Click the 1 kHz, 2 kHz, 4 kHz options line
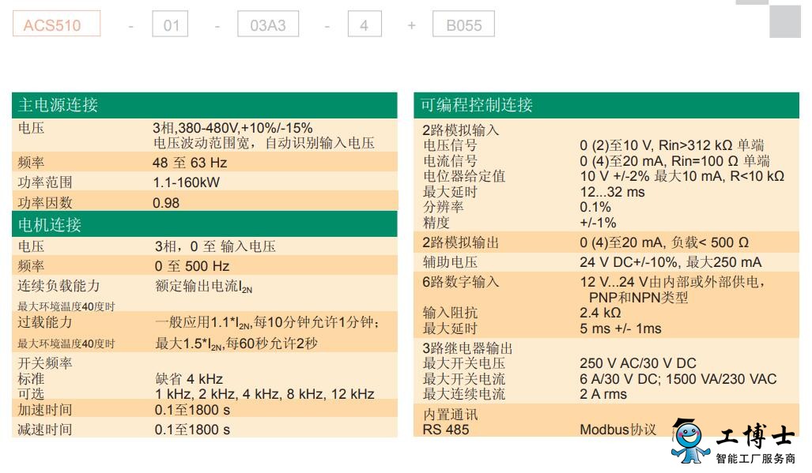Image resolution: width=812 pixels, height=473 pixels. pos(265,394)
